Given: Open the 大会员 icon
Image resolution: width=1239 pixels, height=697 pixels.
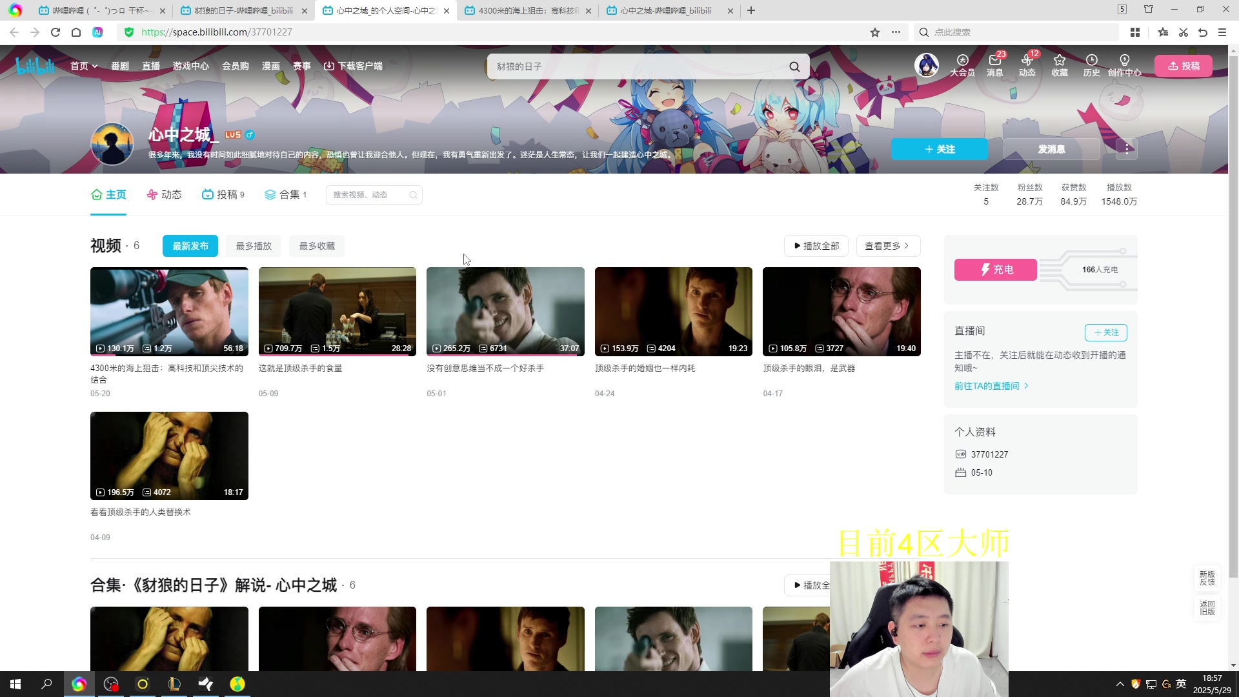Looking at the screenshot, I should pos(962,65).
